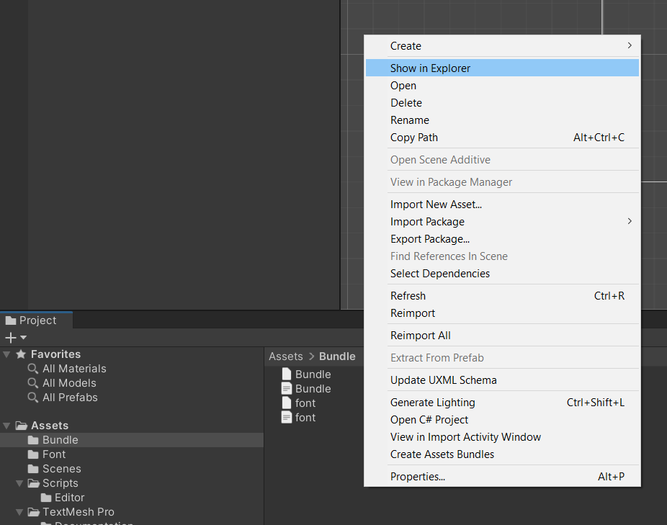
Task: Choose Refresh from the context menu
Action: pos(502,296)
